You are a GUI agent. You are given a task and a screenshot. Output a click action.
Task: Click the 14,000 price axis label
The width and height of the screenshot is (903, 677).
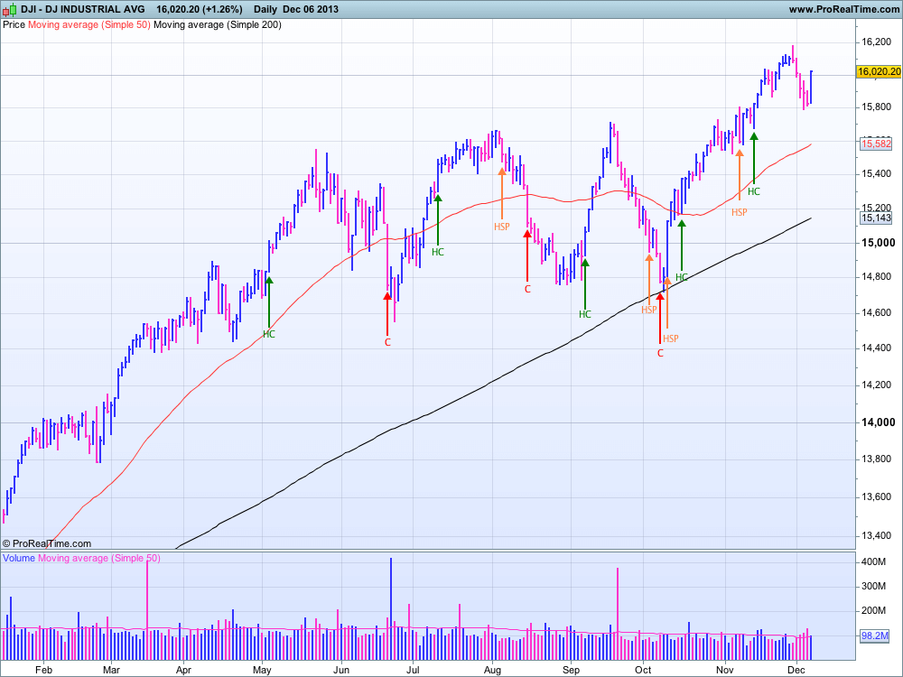pyautogui.click(x=879, y=422)
